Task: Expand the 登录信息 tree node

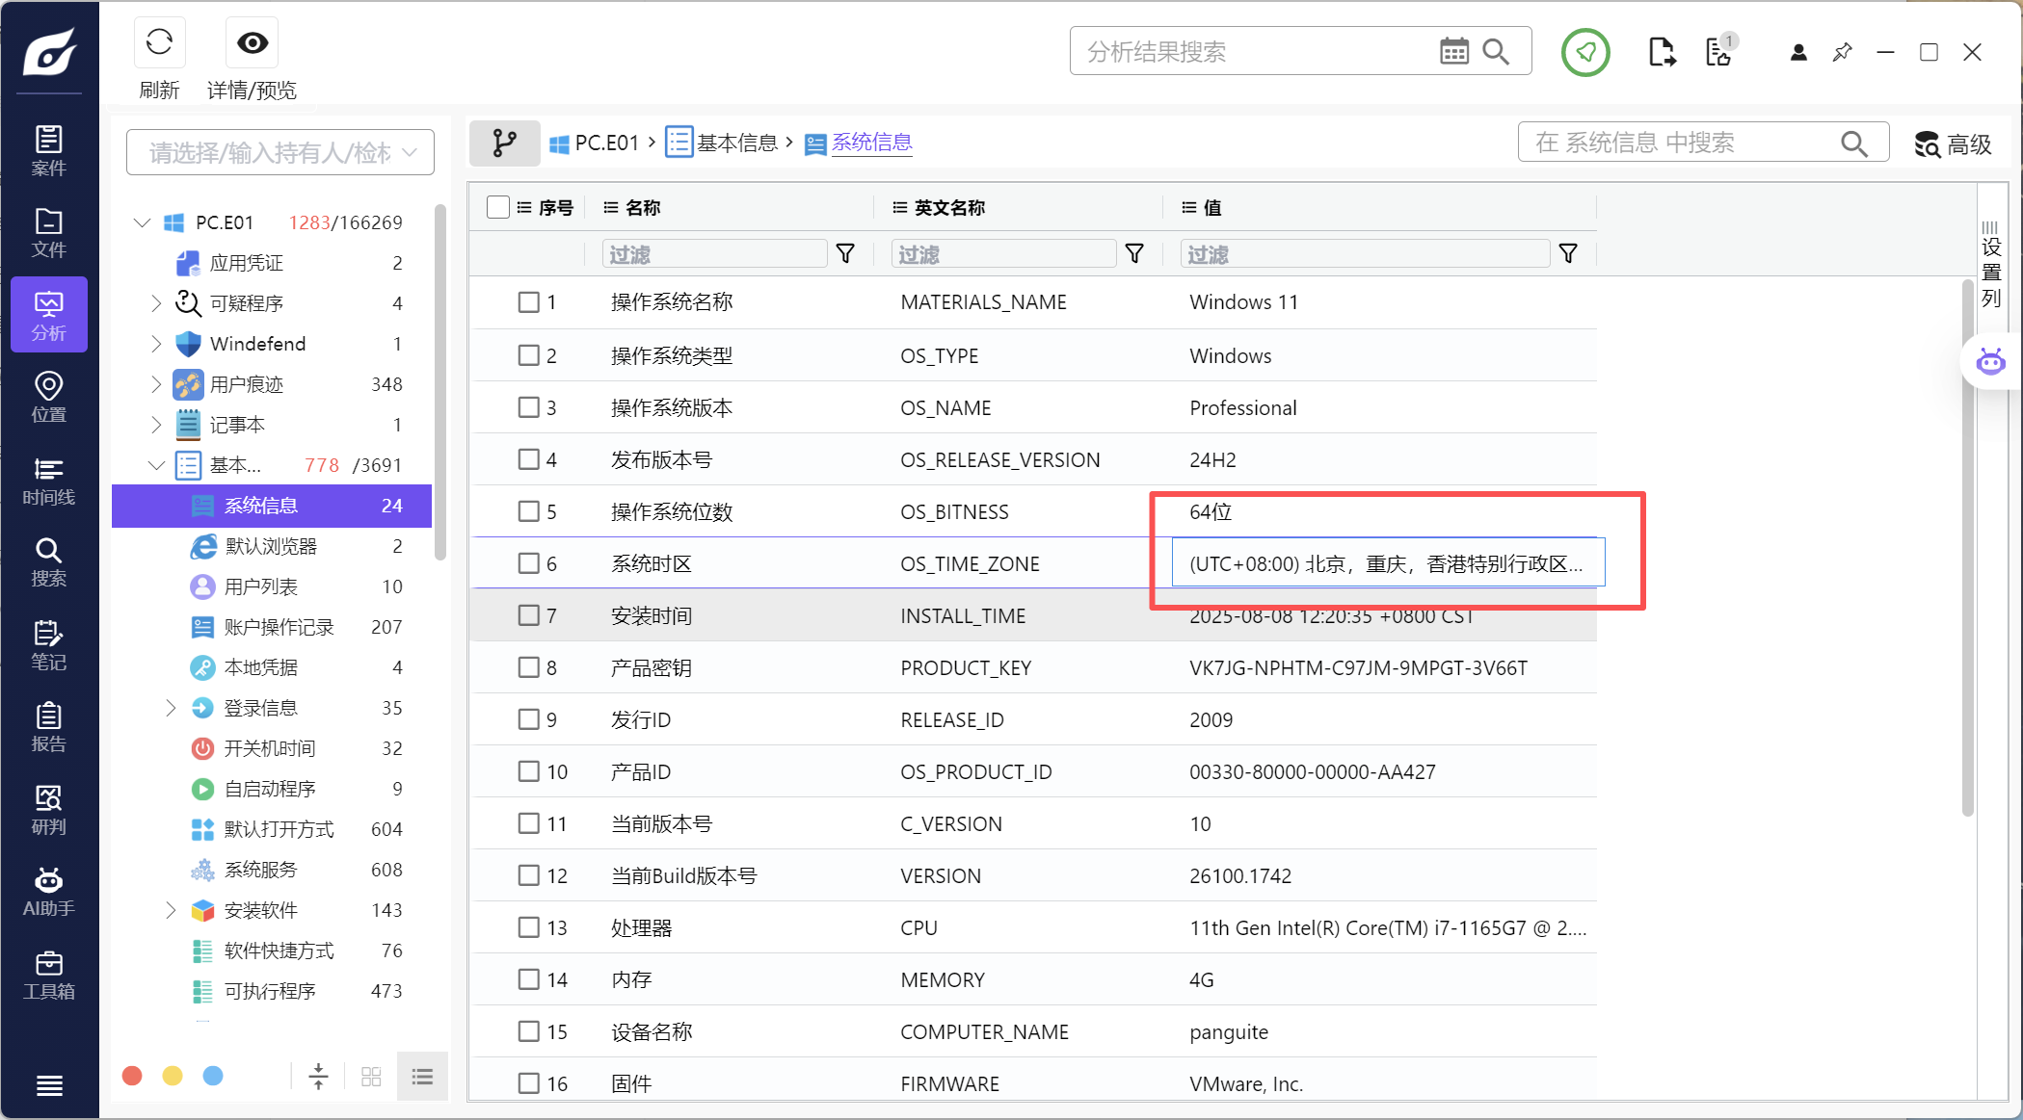Action: [x=171, y=708]
